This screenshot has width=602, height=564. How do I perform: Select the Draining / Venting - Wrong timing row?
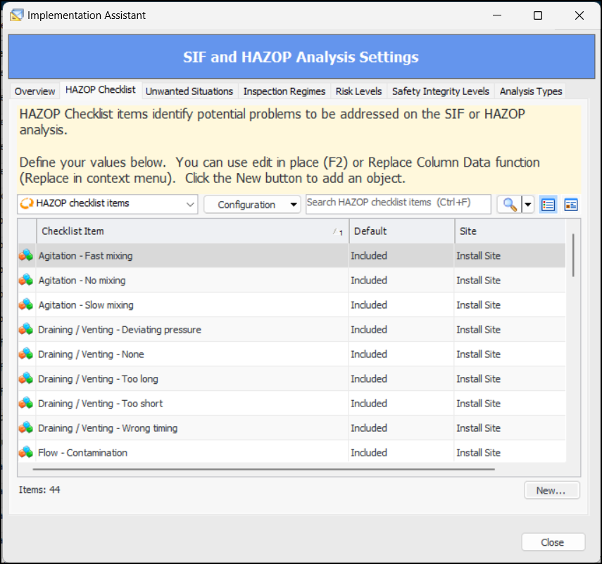coord(190,428)
